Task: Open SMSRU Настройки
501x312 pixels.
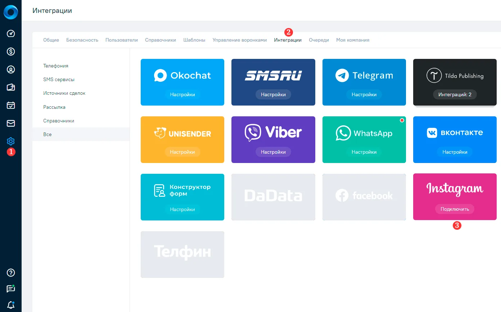Action: [x=273, y=94]
